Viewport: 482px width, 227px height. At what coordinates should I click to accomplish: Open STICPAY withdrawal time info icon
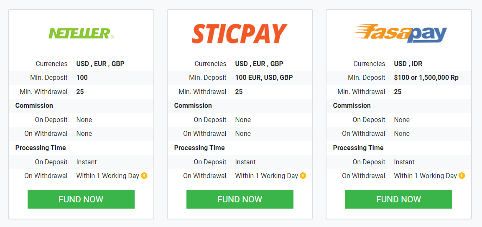[x=303, y=176]
